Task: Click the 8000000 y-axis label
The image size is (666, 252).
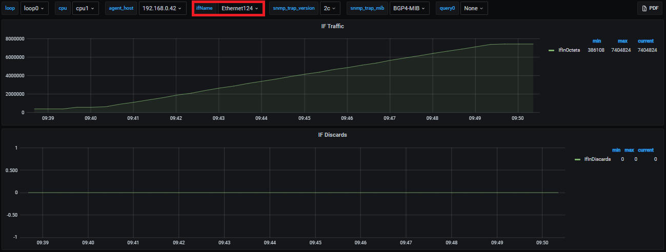Action: point(15,39)
